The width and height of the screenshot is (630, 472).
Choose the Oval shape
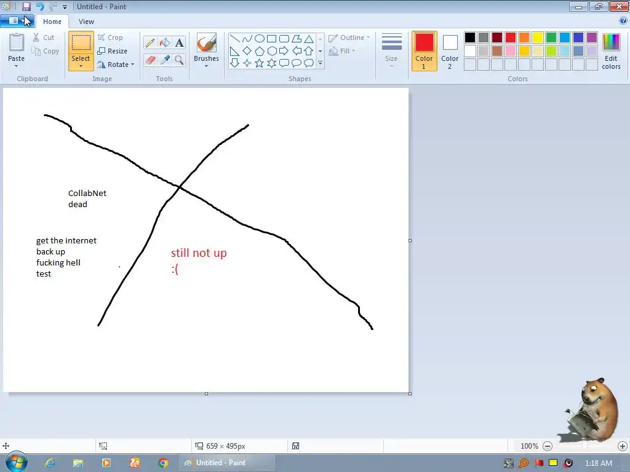pos(260,39)
